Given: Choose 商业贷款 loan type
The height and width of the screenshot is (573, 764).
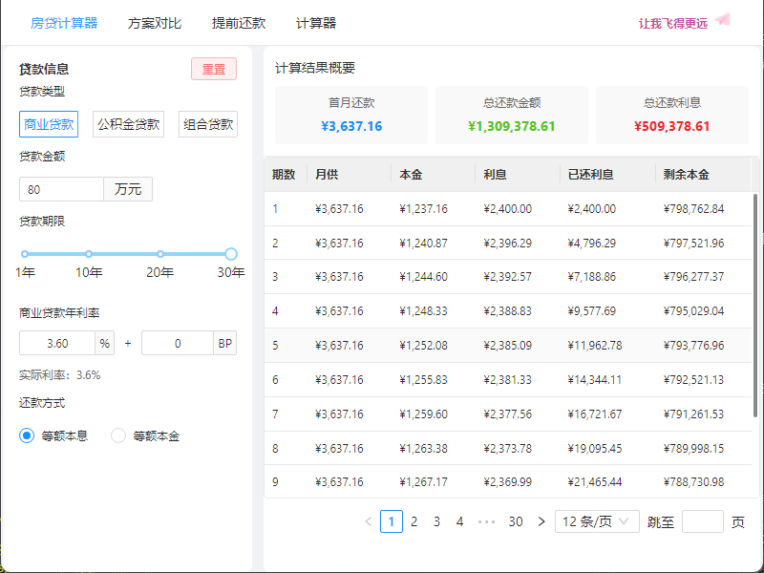Looking at the screenshot, I should coord(49,124).
